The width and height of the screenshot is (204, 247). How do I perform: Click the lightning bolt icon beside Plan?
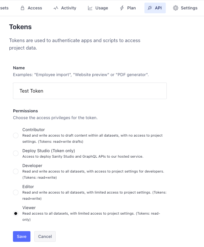pos(122,8)
